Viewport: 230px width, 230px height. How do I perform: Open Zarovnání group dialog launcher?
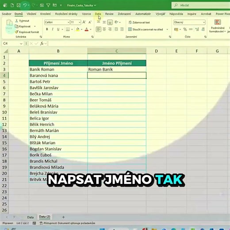pos(170,37)
